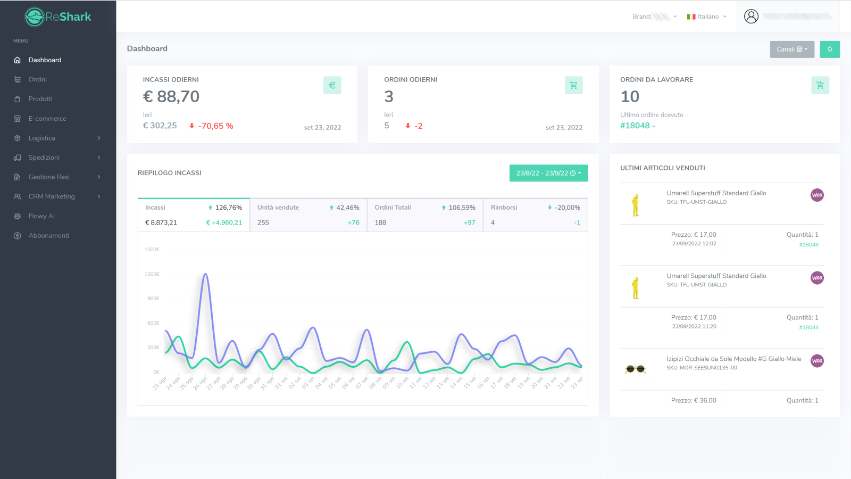Click the euro icon on Incassi Odierni card
This screenshot has height=479, width=851.
pos(332,85)
